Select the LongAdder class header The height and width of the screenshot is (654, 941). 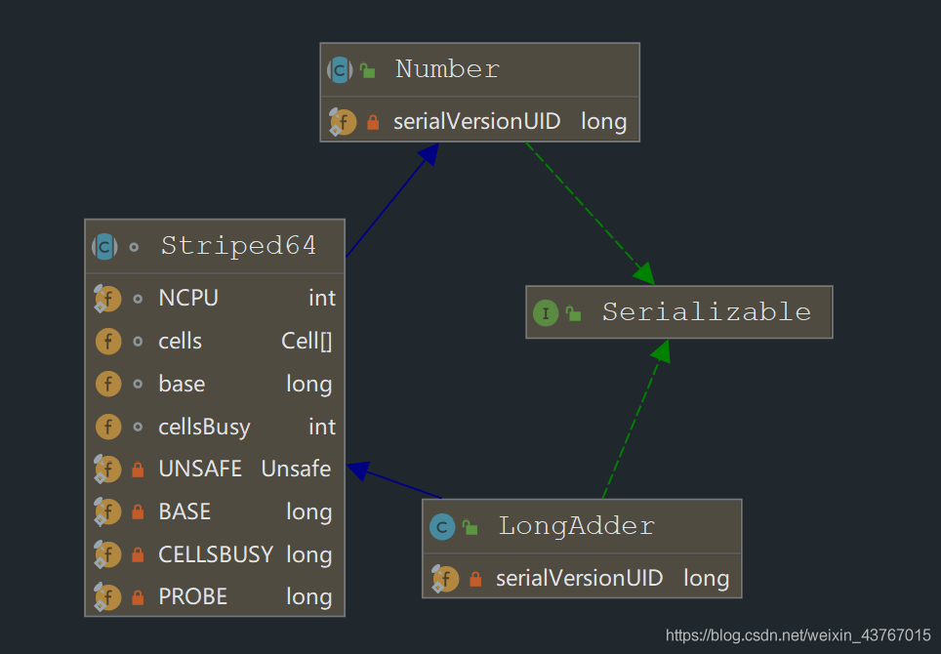coord(576,526)
